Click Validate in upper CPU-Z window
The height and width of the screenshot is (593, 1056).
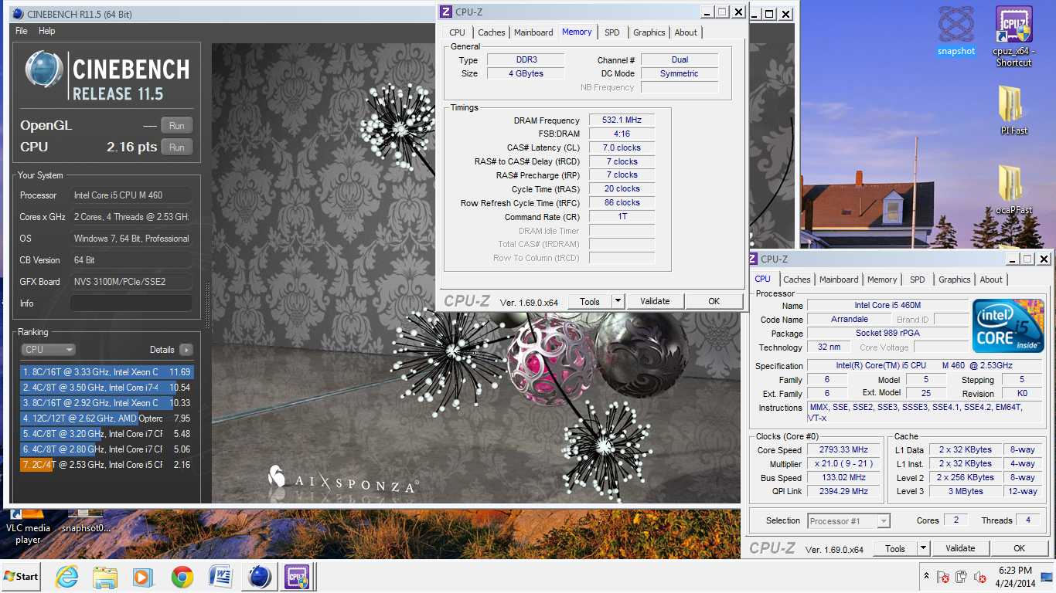click(655, 301)
